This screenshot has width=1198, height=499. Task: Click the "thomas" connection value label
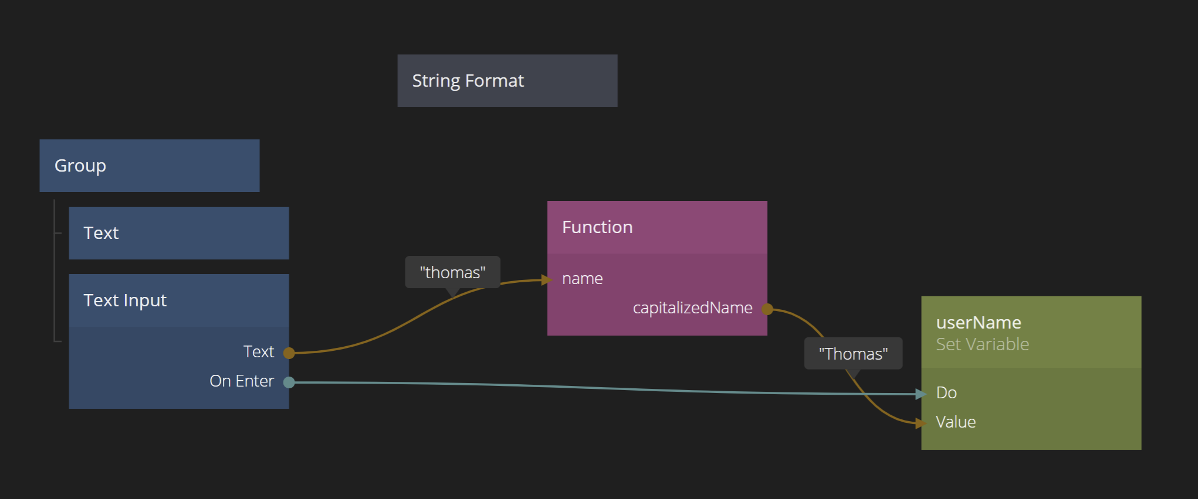pyautogui.click(x=452, y=272)
